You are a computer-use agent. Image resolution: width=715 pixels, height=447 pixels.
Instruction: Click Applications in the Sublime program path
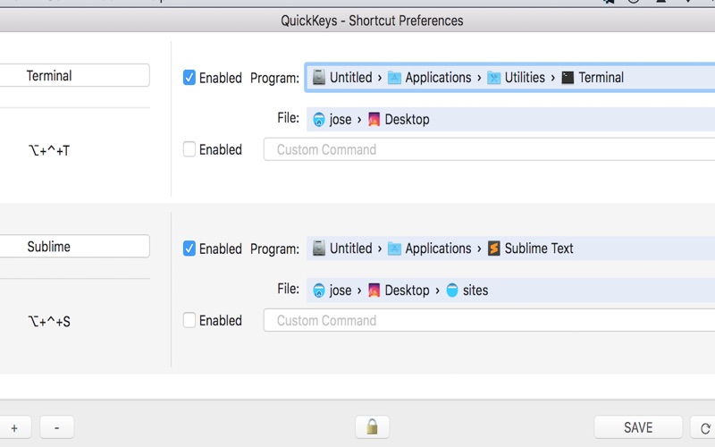pyautogui.click(x=438, y=249)
